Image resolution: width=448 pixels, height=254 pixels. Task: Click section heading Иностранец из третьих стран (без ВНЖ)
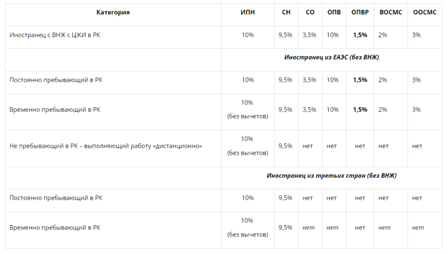331,176
